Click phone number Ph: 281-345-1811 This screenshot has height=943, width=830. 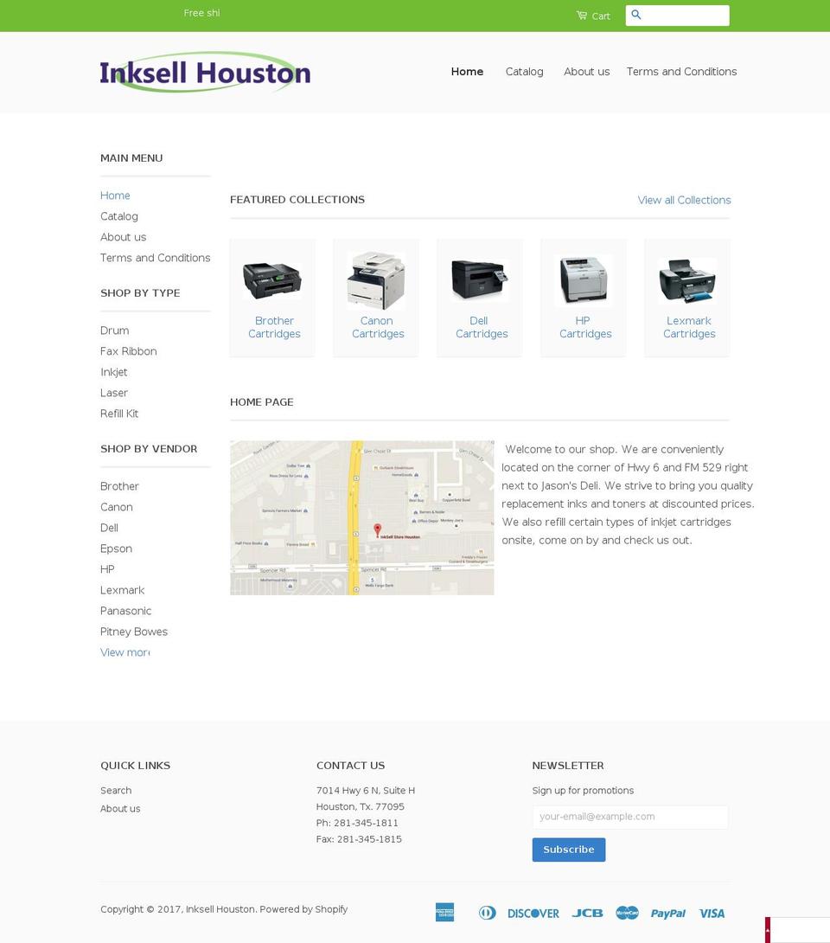point(357,823)
